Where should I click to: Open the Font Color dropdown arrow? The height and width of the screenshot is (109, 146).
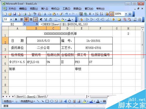pos(72,20)
